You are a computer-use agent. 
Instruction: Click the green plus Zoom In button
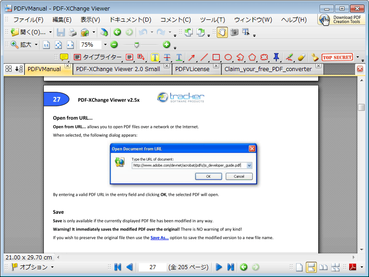coord(167,44)
